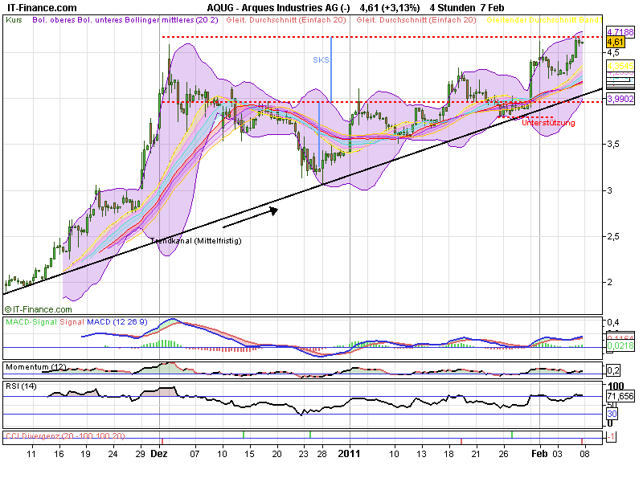Open the Kurs price panel label
The height and width of the screenshot is (482, 643).
[14, 18]
